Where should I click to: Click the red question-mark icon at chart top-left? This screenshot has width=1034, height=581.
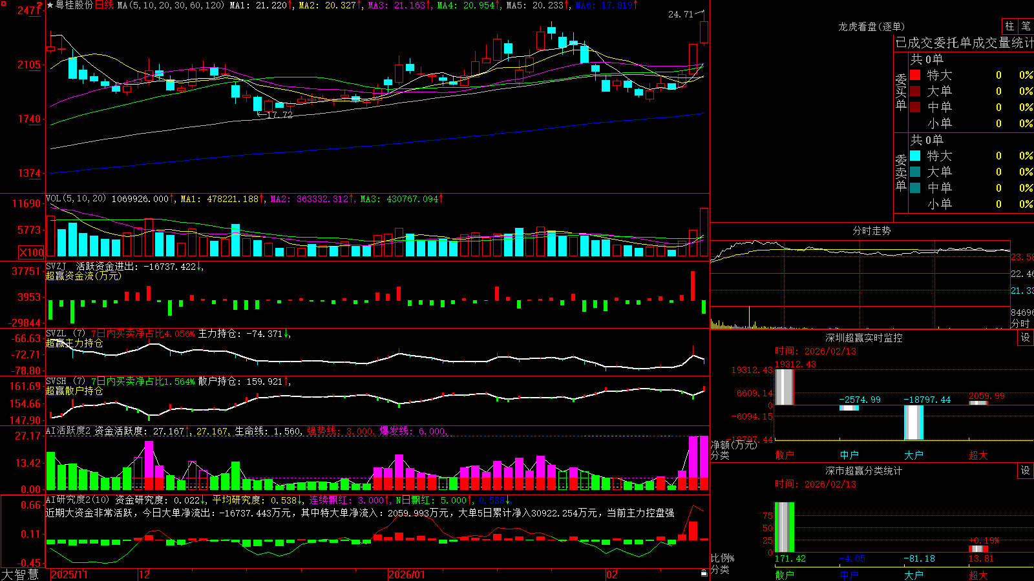[39, 6]
